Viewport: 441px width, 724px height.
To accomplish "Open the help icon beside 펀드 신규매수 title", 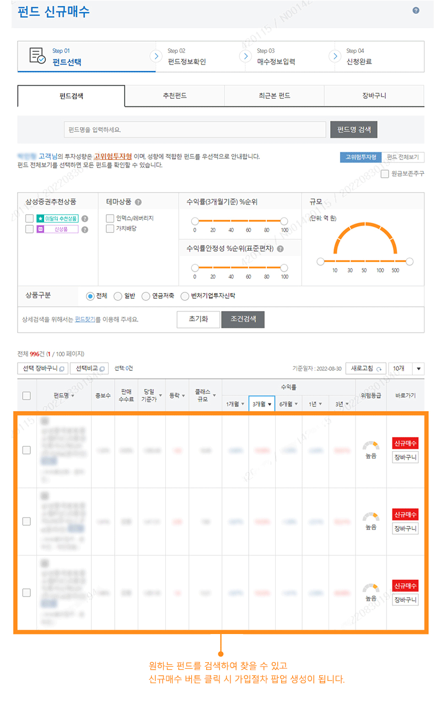I will point(416,10).
